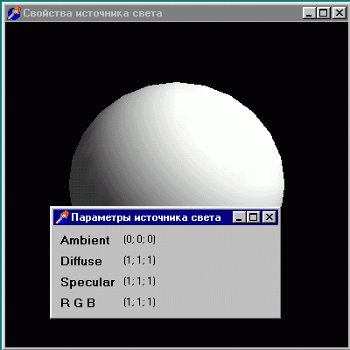Maximize the Свойства источника света window
Screen dimensions: 350x350
point(323,13)
